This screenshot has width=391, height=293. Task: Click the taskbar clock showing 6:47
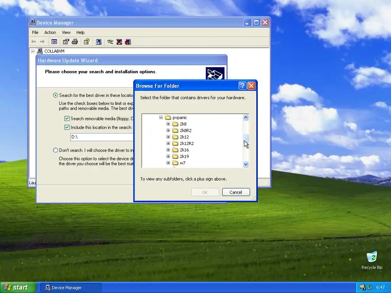tap(380, 288)
